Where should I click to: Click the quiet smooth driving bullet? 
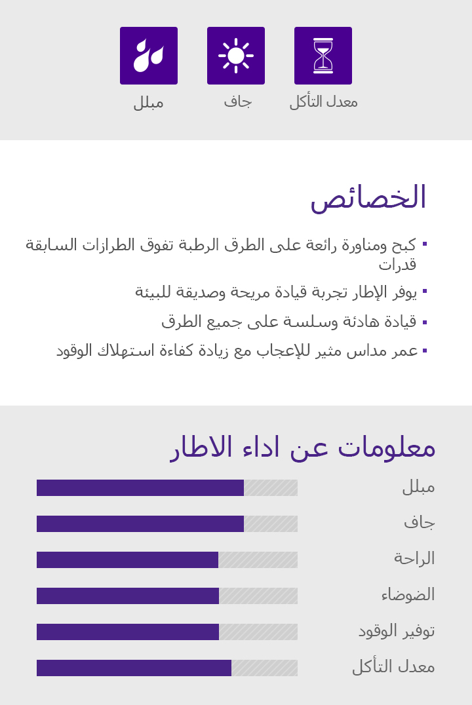pos(289,321)
